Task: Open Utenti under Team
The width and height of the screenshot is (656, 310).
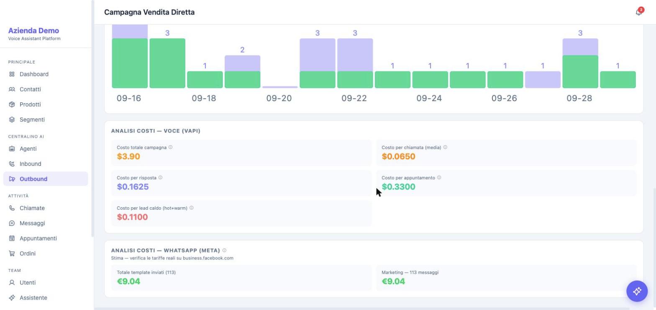Action: pos(46,282)
